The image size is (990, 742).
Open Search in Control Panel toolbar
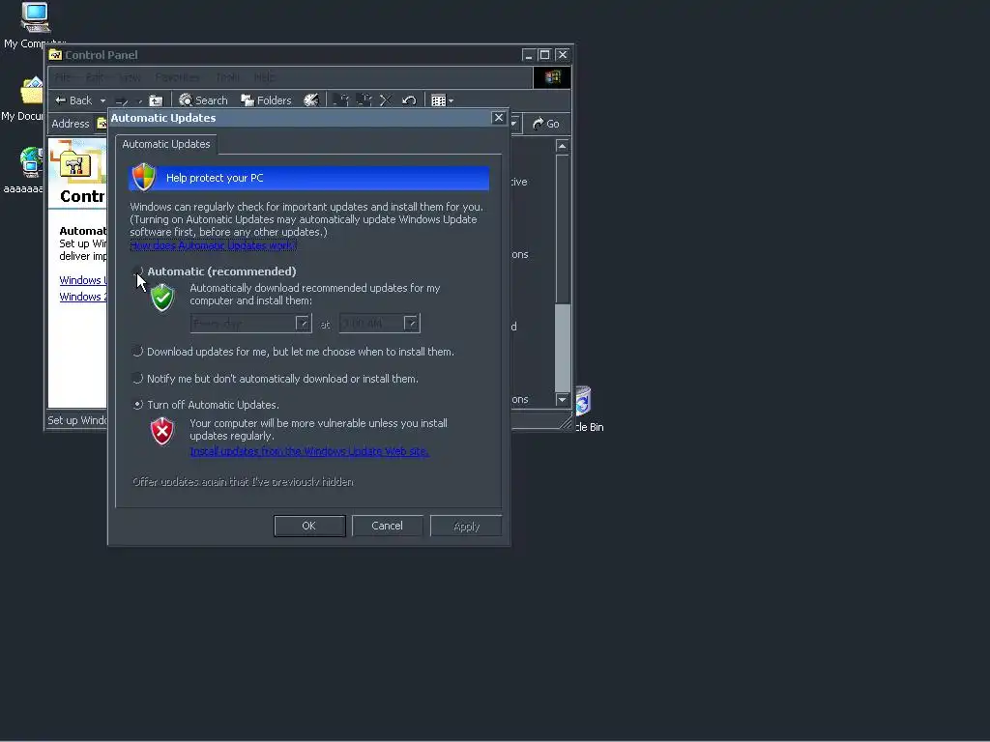(x=203, y=100)
